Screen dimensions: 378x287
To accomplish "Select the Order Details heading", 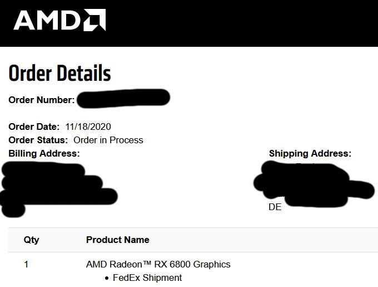I will tap(59, 74).
